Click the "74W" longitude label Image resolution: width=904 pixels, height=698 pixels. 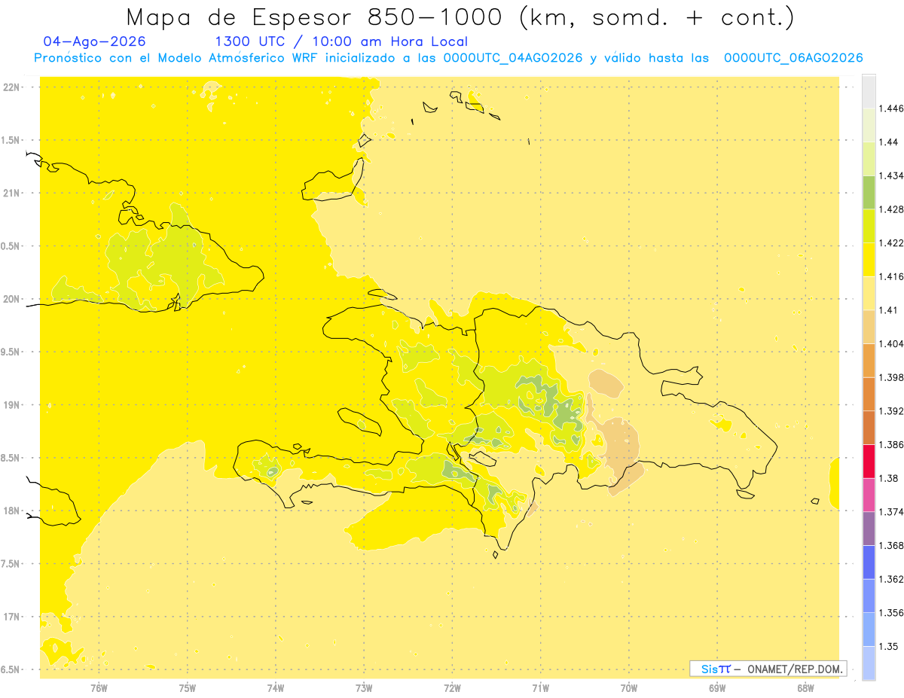tap(276, 687)
